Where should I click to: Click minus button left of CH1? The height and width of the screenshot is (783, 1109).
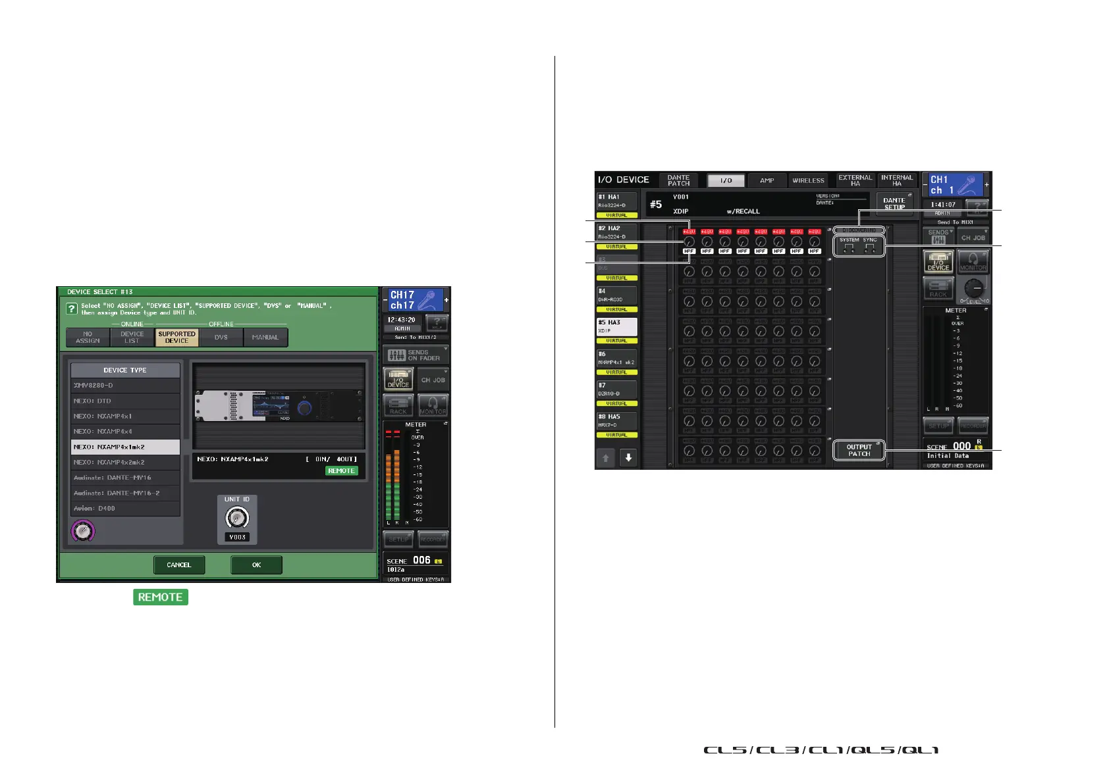click(925, 185)
